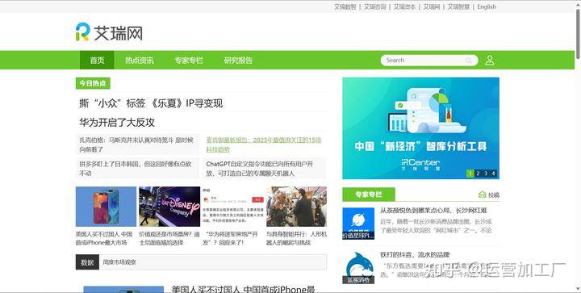581x293 pixels.
Task: Open the 价值星球 author avatar
Action: click(x=358, y=224)
